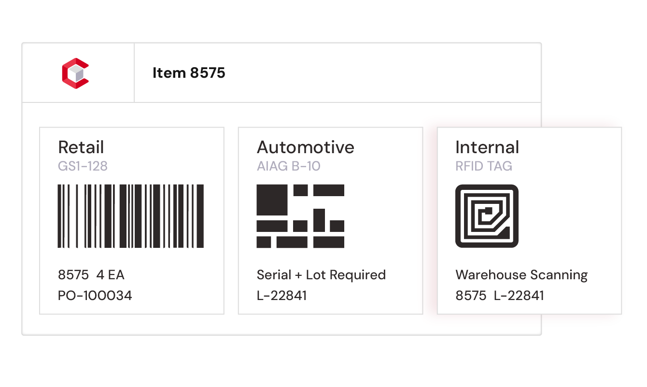Select the AIAG B-10 subtitle label

pyautogui.click(x=289, y=166)
